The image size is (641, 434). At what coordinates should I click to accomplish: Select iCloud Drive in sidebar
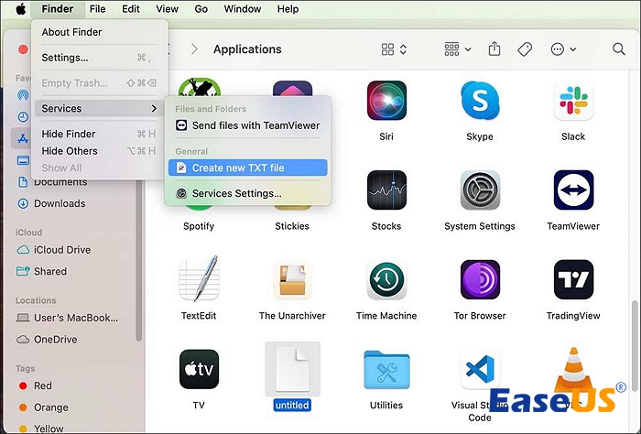coord(62,250)
